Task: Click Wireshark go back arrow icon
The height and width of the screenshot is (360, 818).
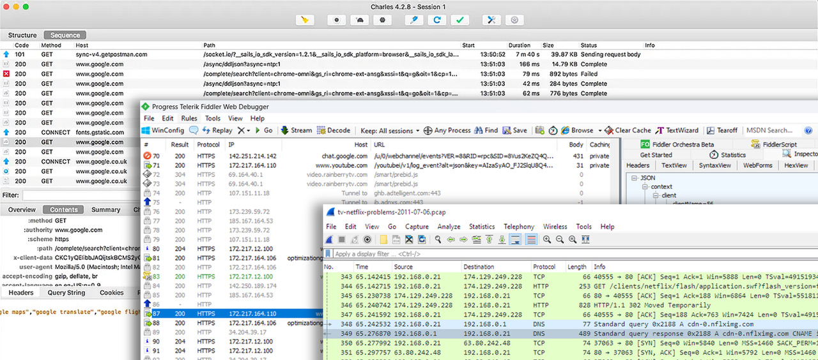Action: [451, 239]
